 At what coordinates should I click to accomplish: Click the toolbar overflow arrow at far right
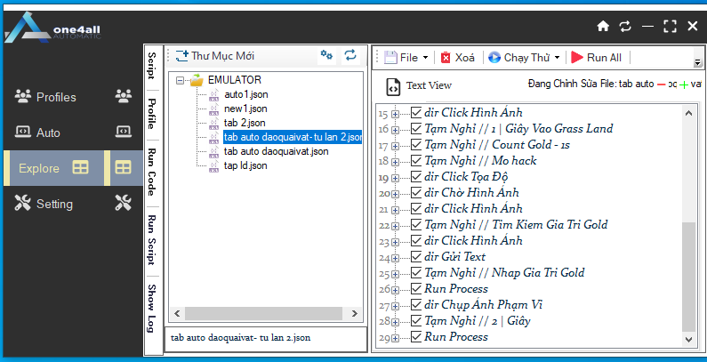tap(697, 63)
